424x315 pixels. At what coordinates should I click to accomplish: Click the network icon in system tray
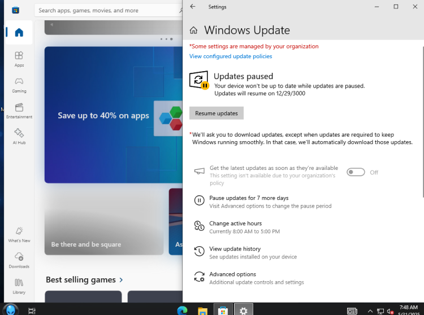click(x=380, y=312)
